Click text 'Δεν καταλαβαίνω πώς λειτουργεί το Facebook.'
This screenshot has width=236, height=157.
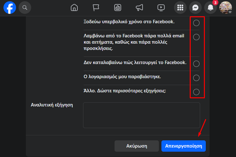coord(135,62)
